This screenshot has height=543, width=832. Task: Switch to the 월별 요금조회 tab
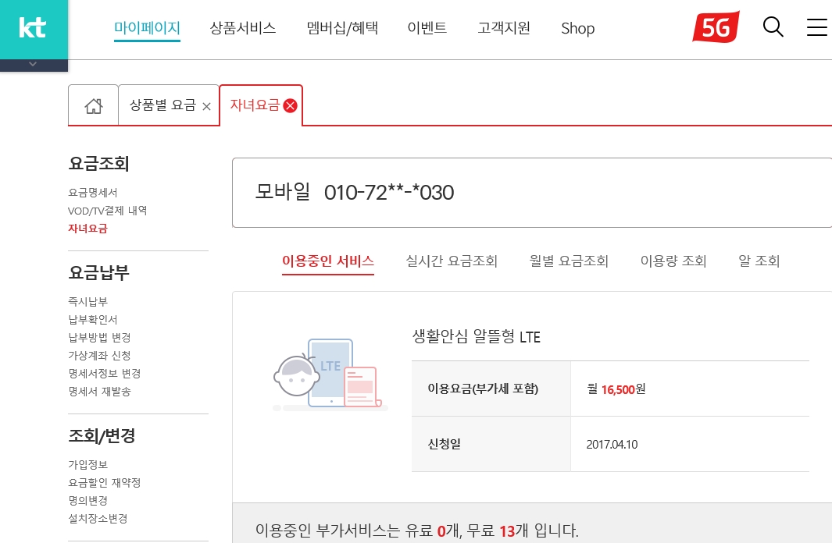(x=569, y=261)
